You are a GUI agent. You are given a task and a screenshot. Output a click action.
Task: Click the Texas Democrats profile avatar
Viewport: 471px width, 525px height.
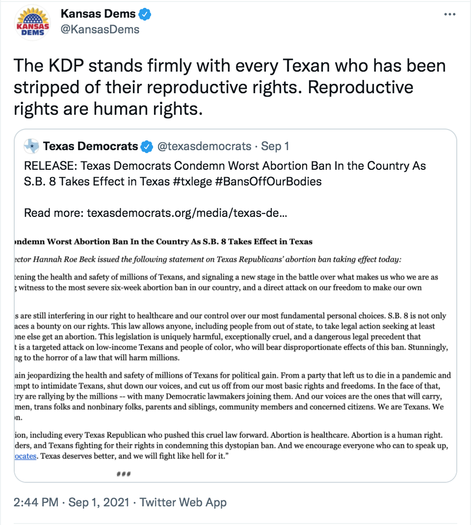32,146
